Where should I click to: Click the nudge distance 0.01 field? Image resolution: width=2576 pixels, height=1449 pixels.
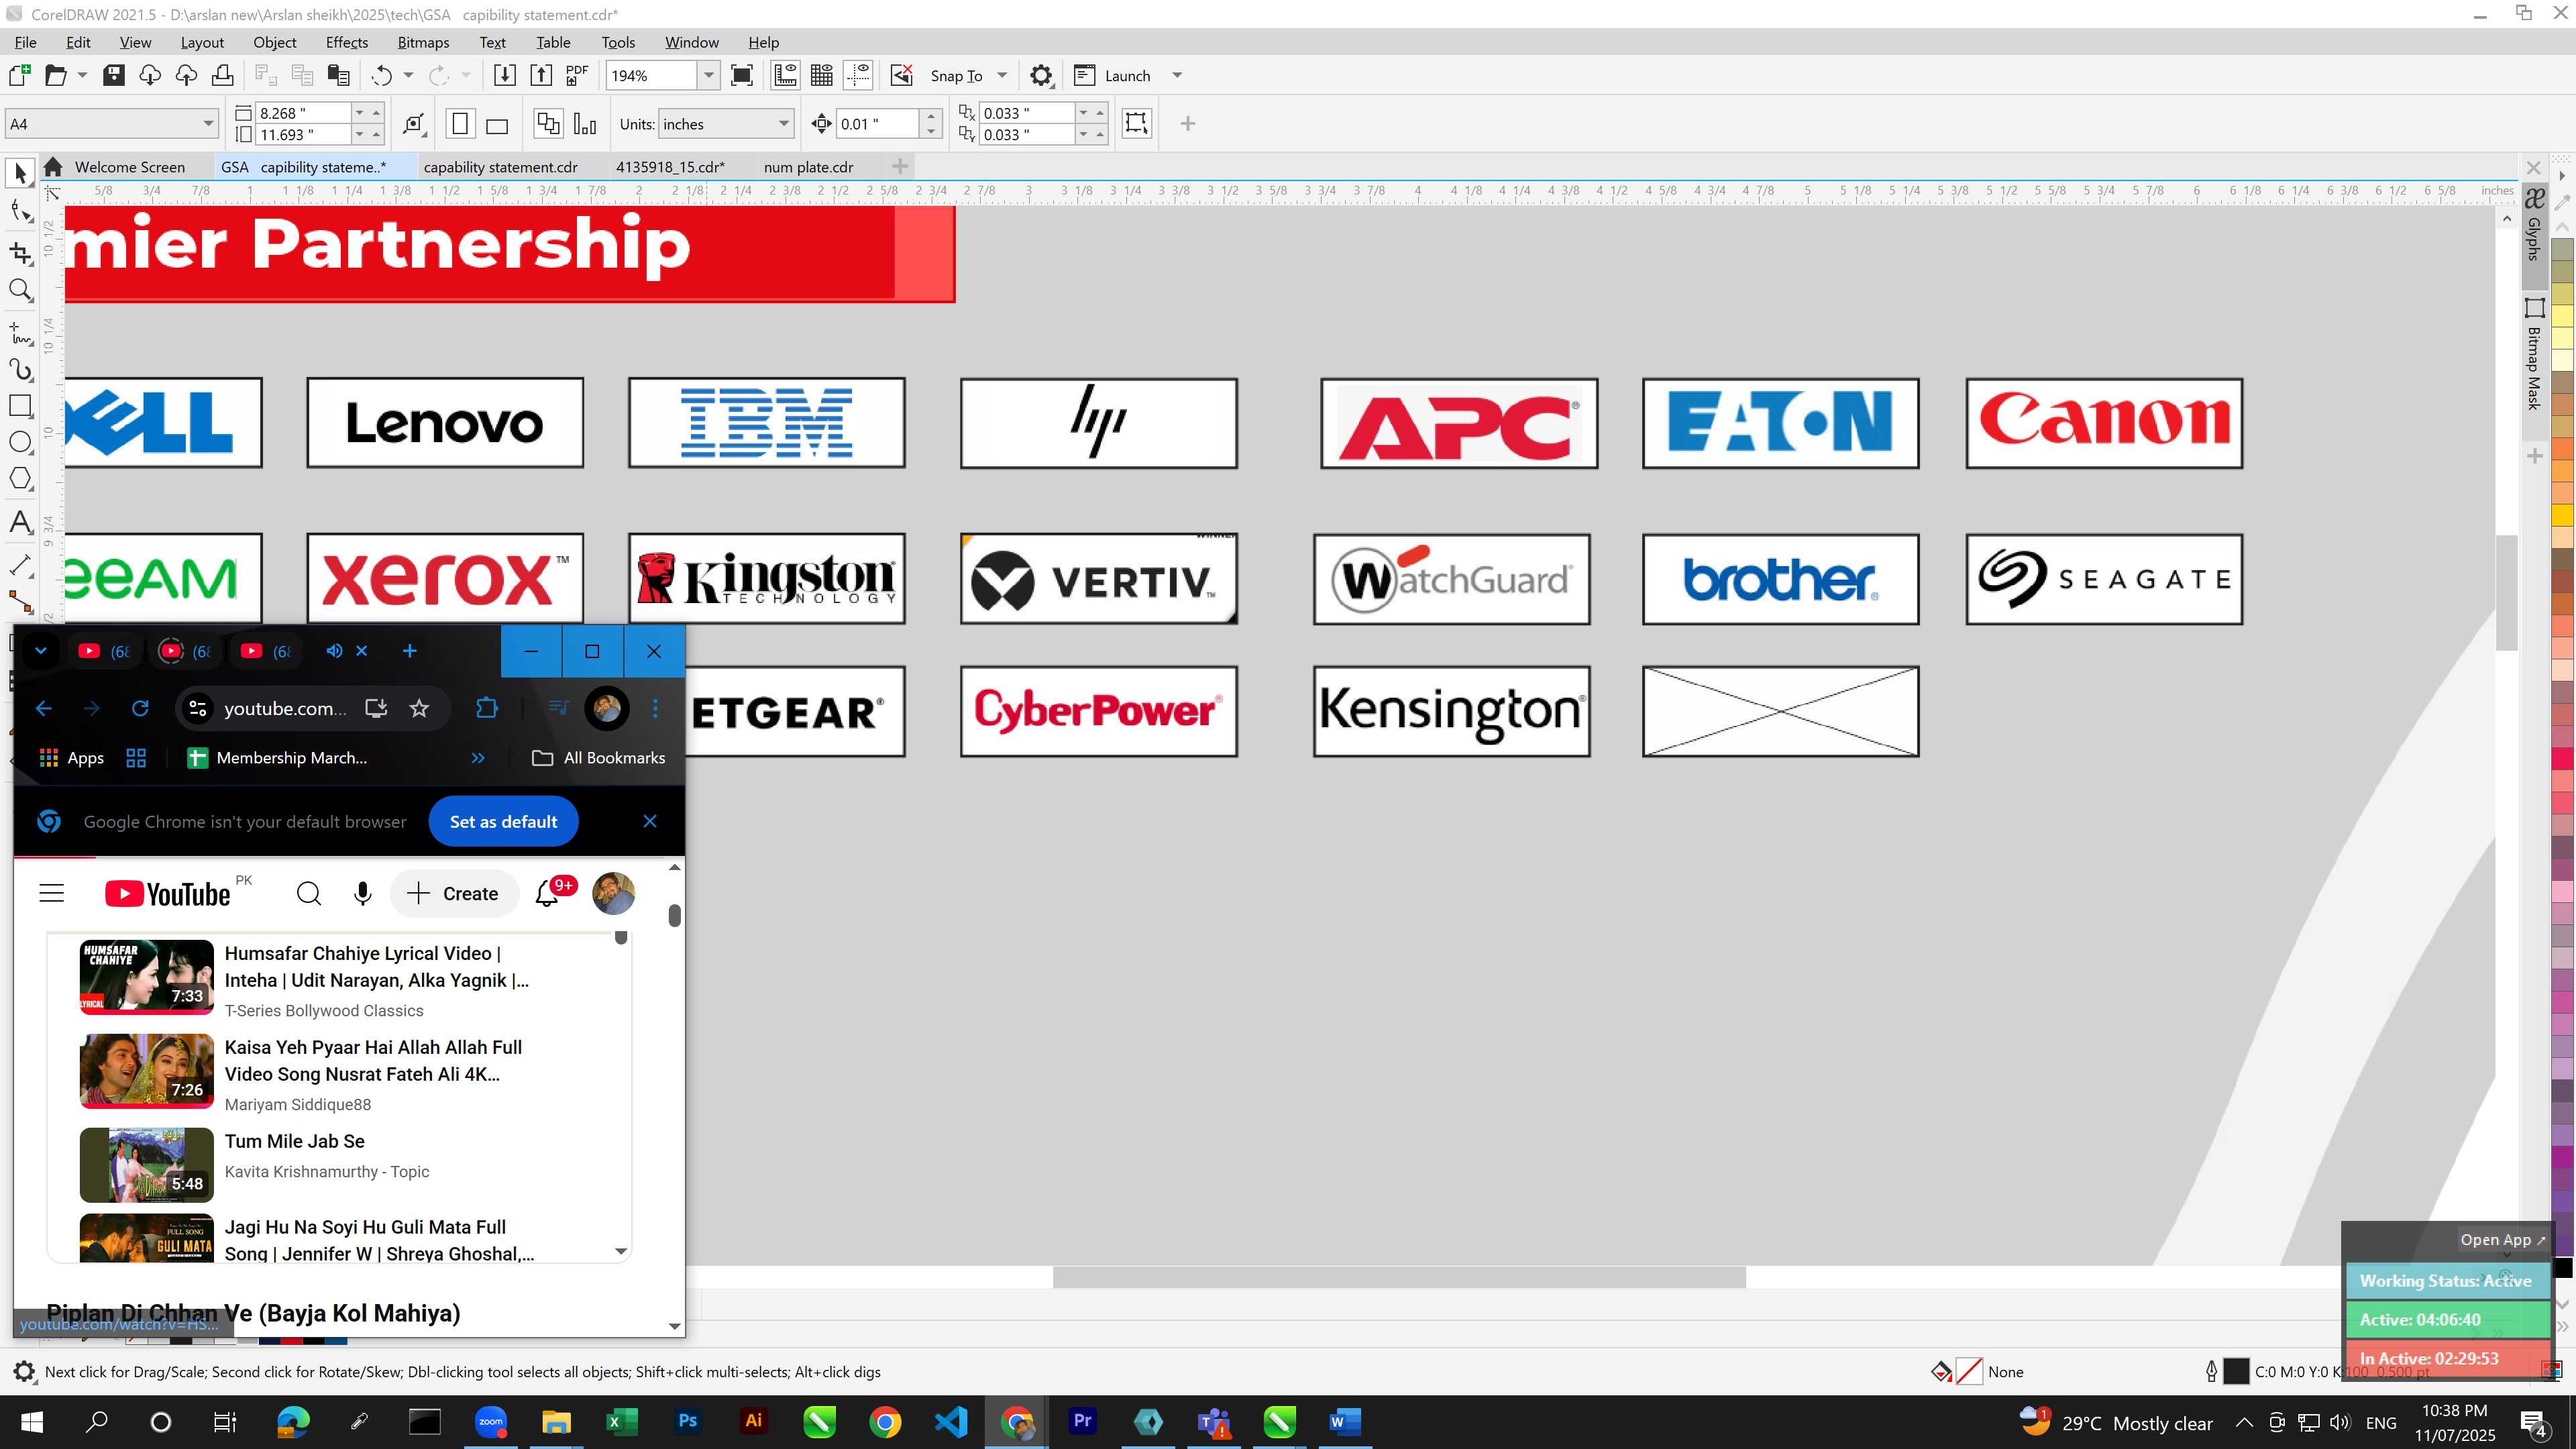(x=876, y=124)
